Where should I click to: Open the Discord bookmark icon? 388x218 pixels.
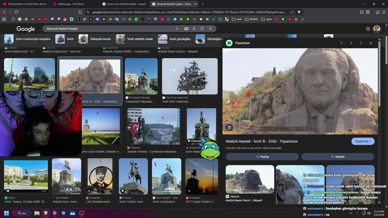[x=97, y=19]
